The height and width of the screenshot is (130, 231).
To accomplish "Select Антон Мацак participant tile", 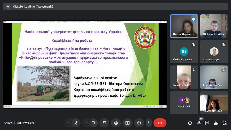I will 214,52.
